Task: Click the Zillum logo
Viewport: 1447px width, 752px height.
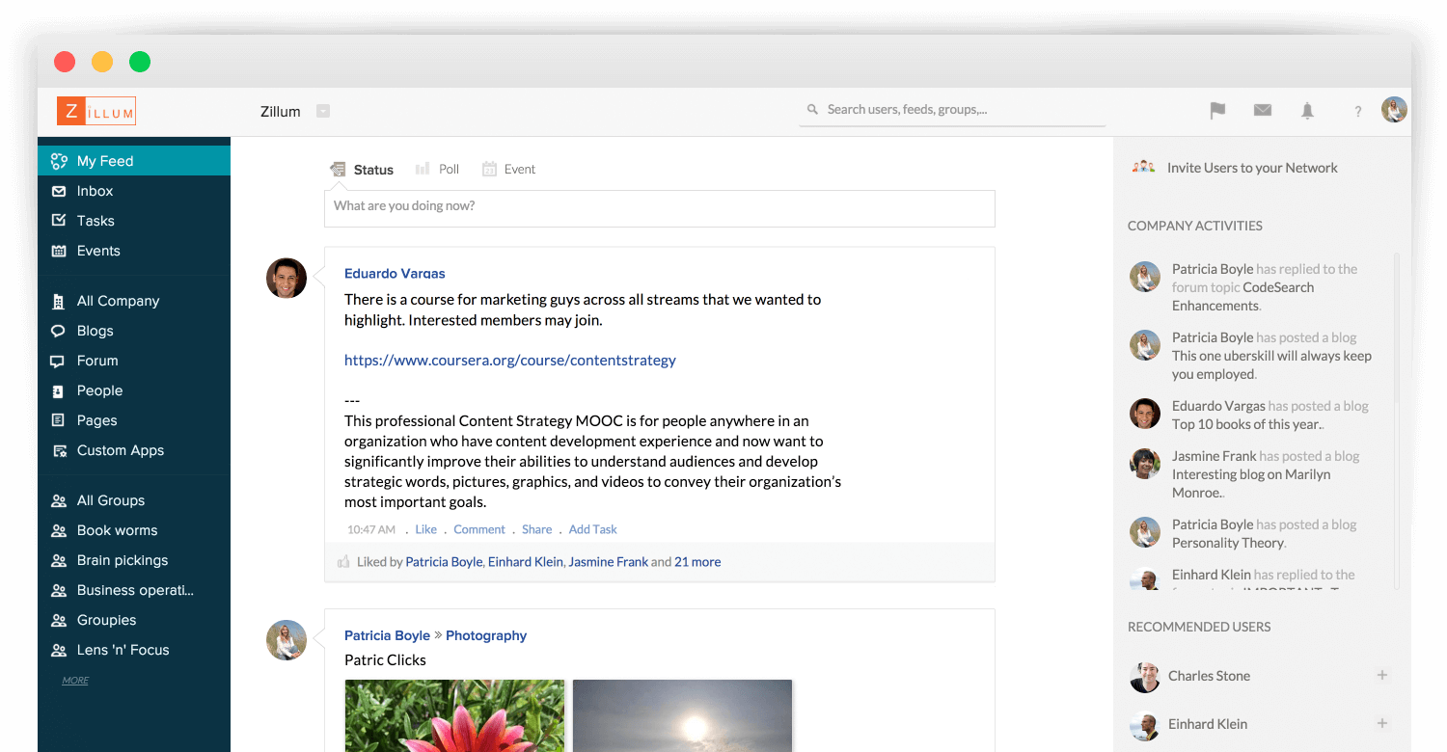Action: [x=96, y=111]
